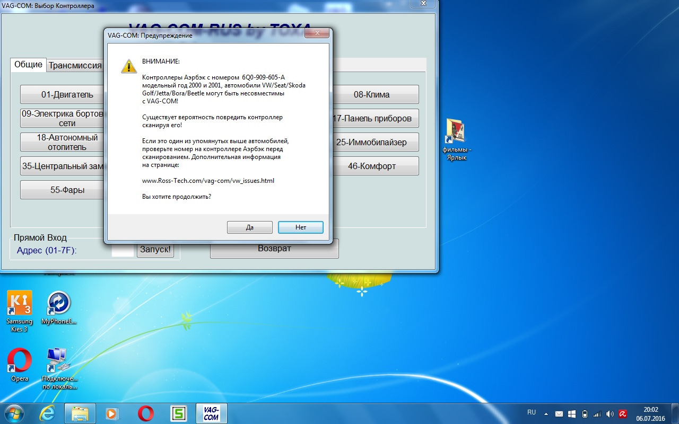The height and width of the screenshot is (424, 679).
Task: Open the 55-Фары controller
Action: click(x=63, y=190)
